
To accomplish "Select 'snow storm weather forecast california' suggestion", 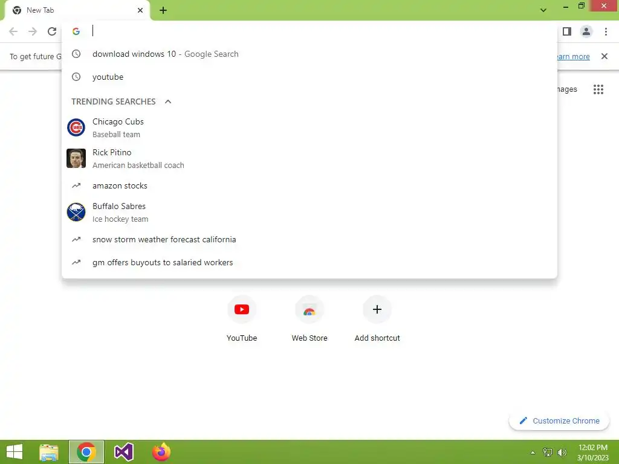I will (x=309, y=239).
